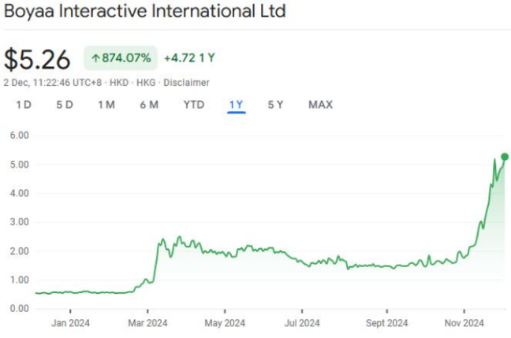Switch to the 5D range tab

coord(65,105)
